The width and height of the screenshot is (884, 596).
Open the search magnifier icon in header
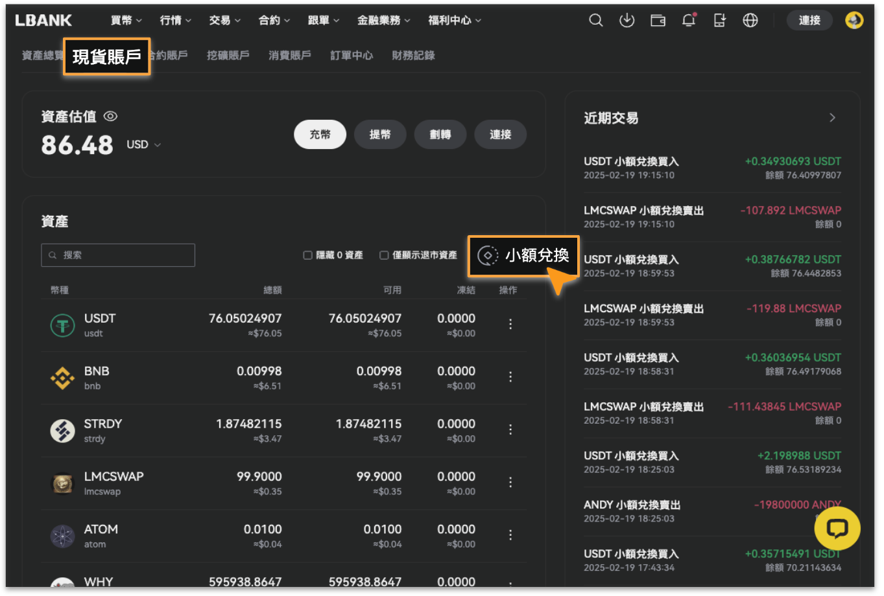pyautogui.click(x=595, y=21)
